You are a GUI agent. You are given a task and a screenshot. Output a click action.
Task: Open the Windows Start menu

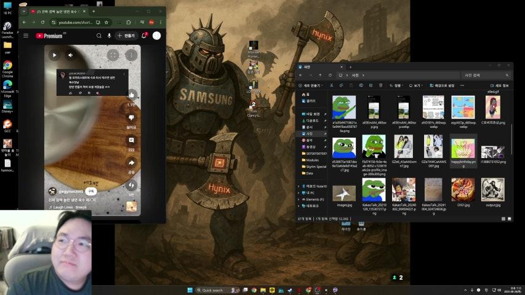[x=190, y=290]
